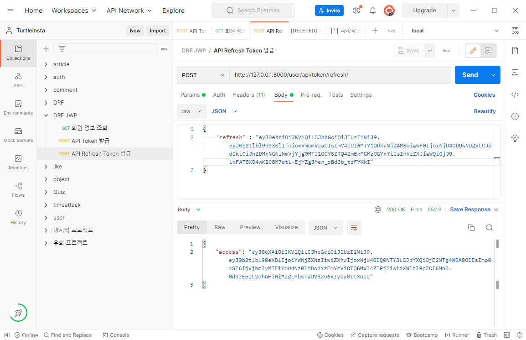
Task: Click the Import button
Action: click(x=158, y=31)
